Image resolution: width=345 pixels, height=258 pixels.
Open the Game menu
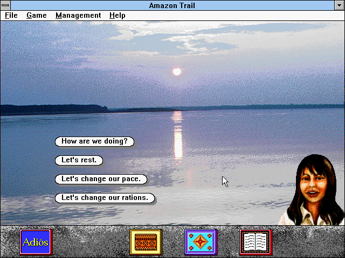coord(37,16)
